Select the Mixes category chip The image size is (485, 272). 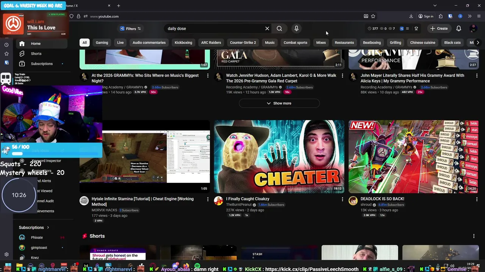321,43
